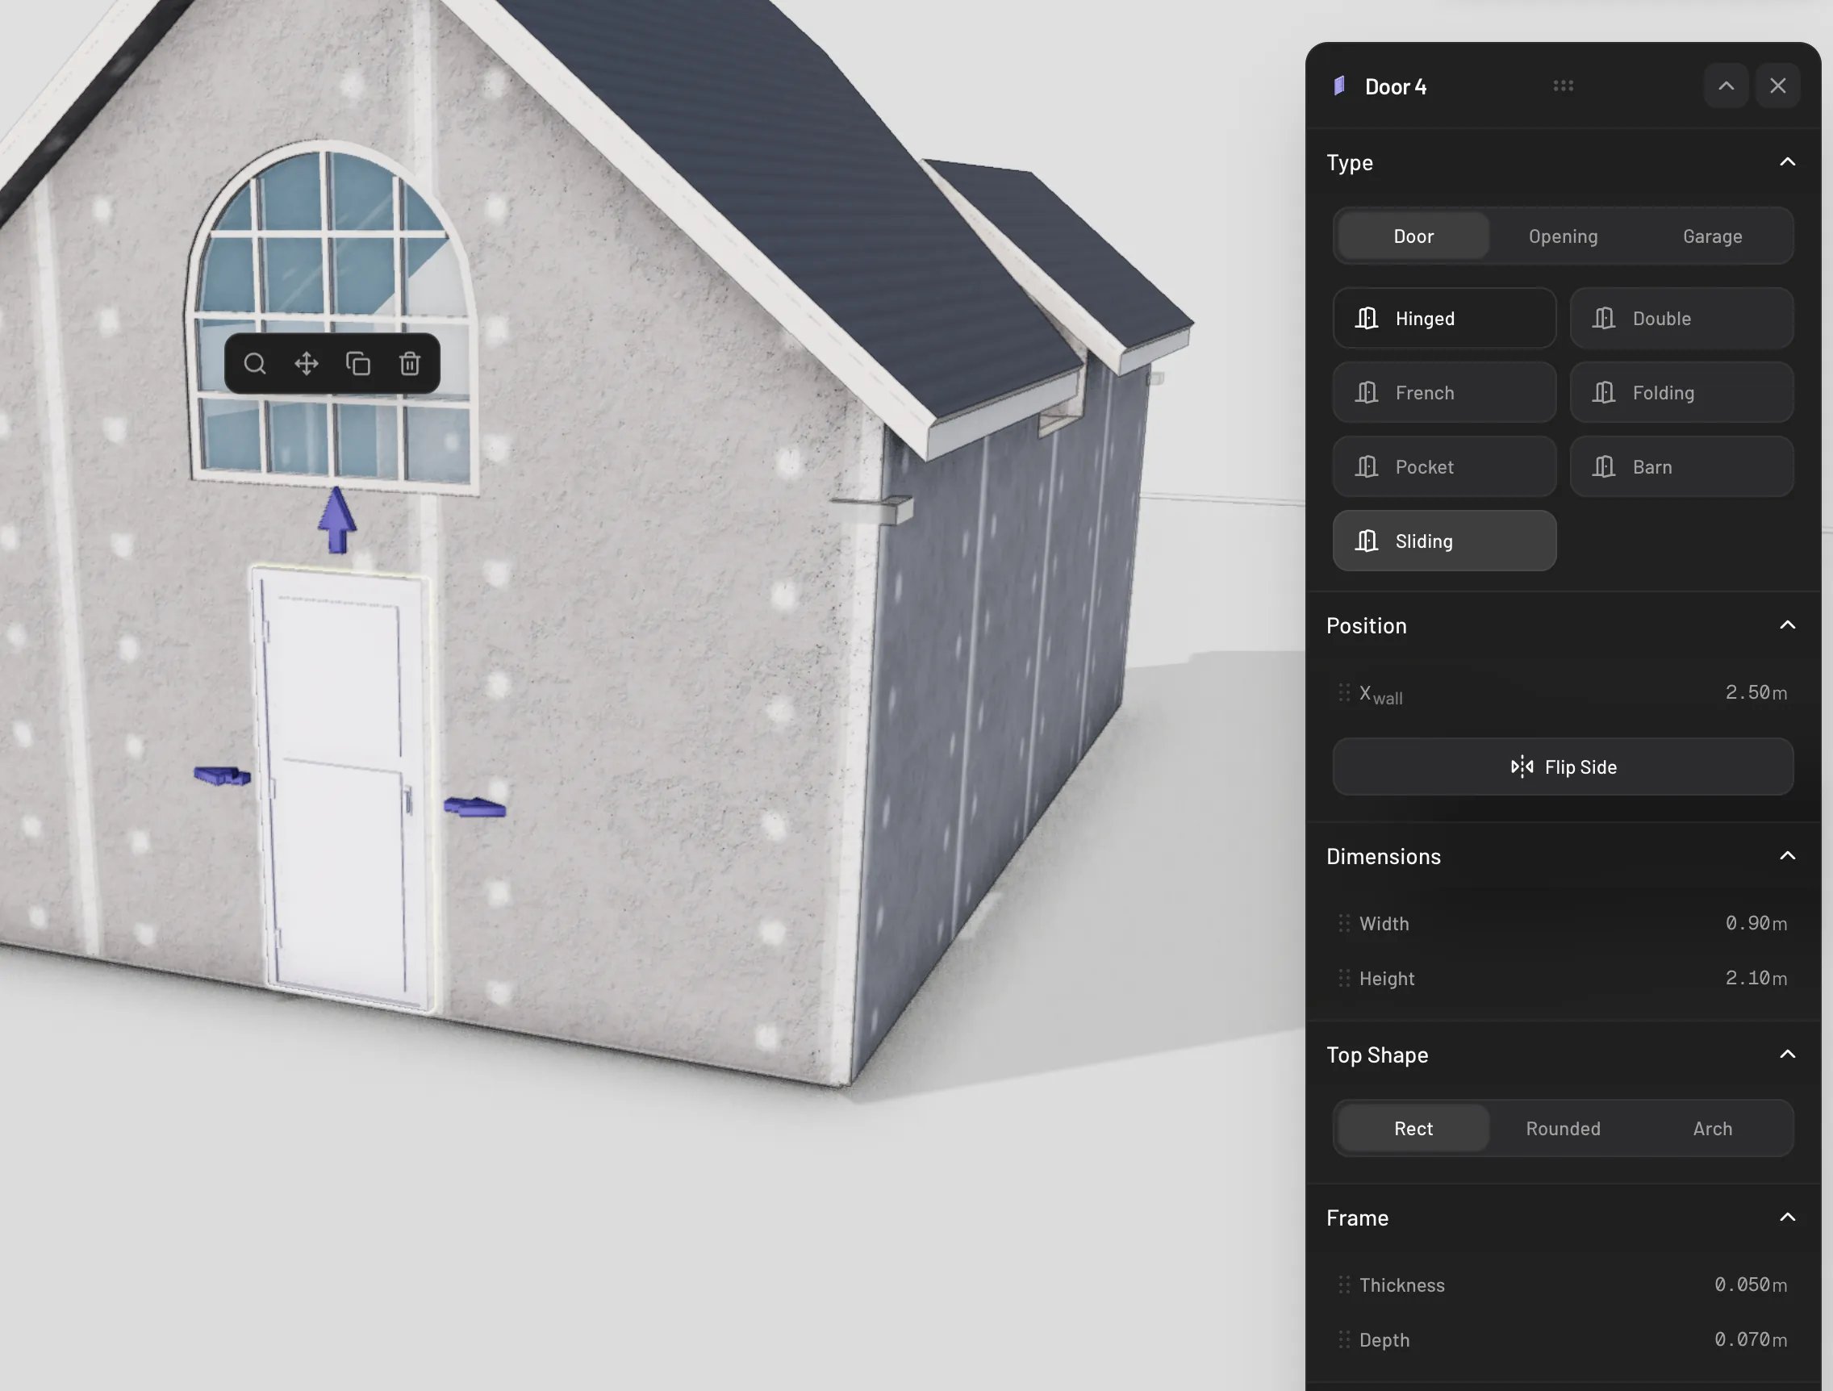Screen dimensions: 1833x1391
Task: Switch to the Opening type tab
Action: [1563, 236]
